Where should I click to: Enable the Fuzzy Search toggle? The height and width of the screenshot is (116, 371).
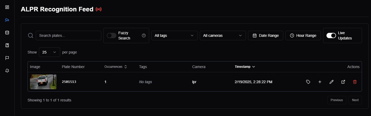(112, 35)
